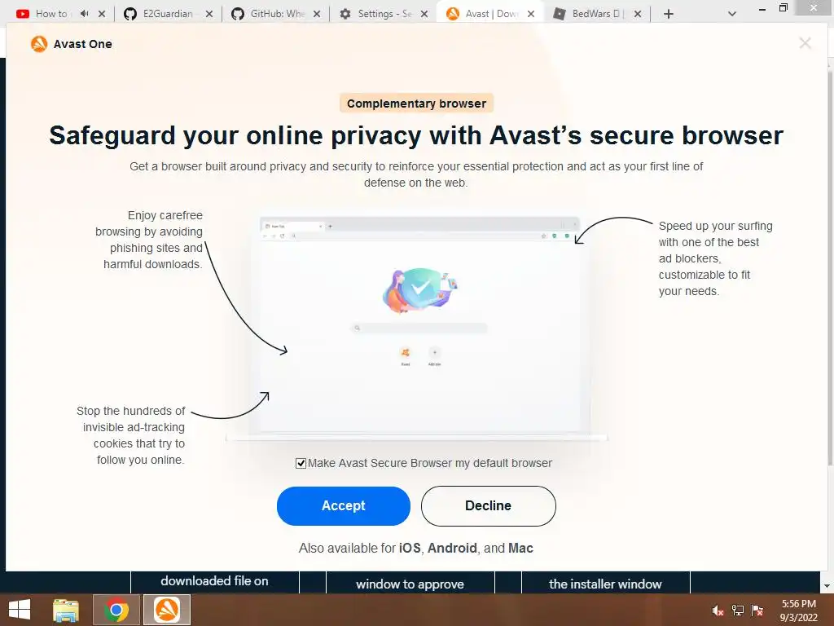Screen dimensions: 834x626
Task: Decline the secure browser offer
Action: click(x=489, y=505)
